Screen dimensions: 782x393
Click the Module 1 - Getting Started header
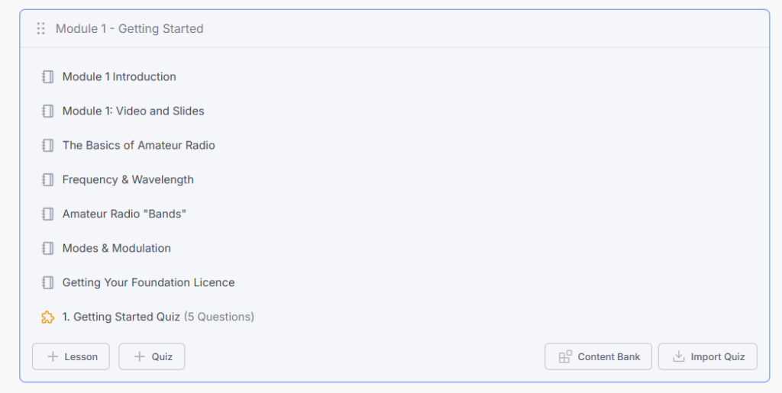click(x=129, y=29)
